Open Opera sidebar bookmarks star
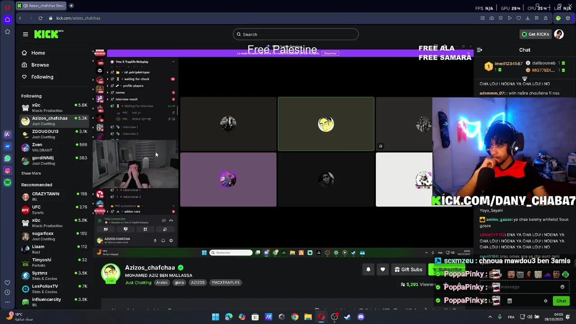576x324 pixels. (7, 31)
